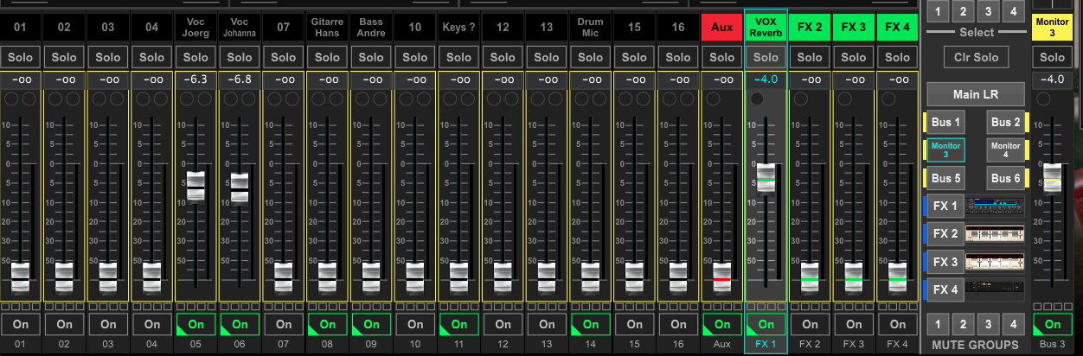
Task: Activate mute group 2
Action: click(963, 325)
